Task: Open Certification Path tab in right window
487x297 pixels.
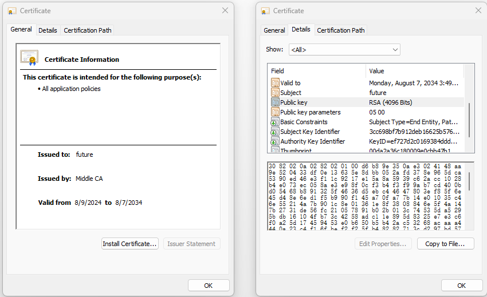Action: pyautogui.click(x=341, y=30)
